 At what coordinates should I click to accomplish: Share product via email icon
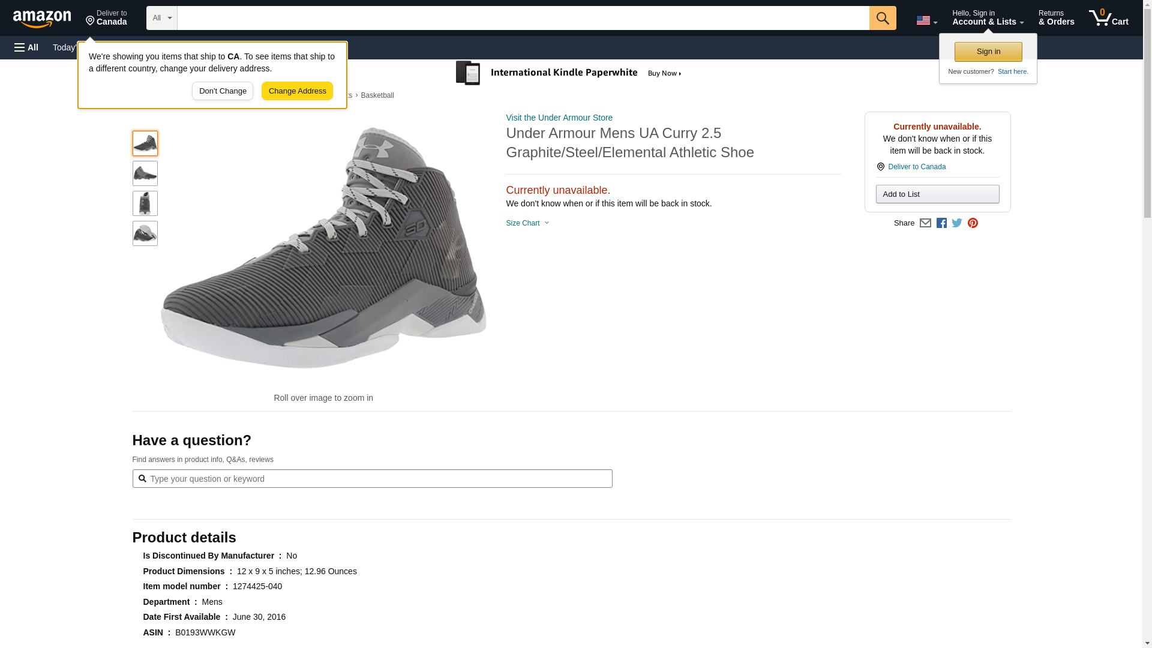(925, 223)
